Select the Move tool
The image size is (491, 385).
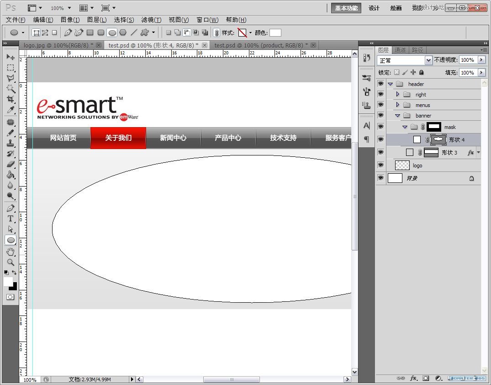coord(11,57)
